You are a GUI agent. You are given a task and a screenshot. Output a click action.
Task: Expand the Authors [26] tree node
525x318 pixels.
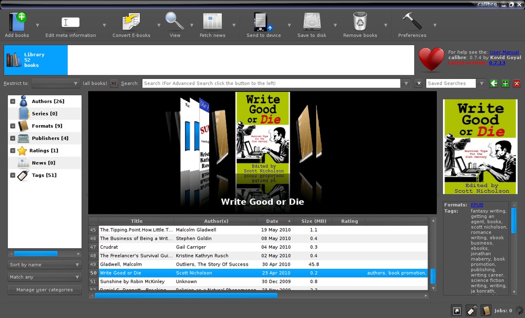pos(13,102)
